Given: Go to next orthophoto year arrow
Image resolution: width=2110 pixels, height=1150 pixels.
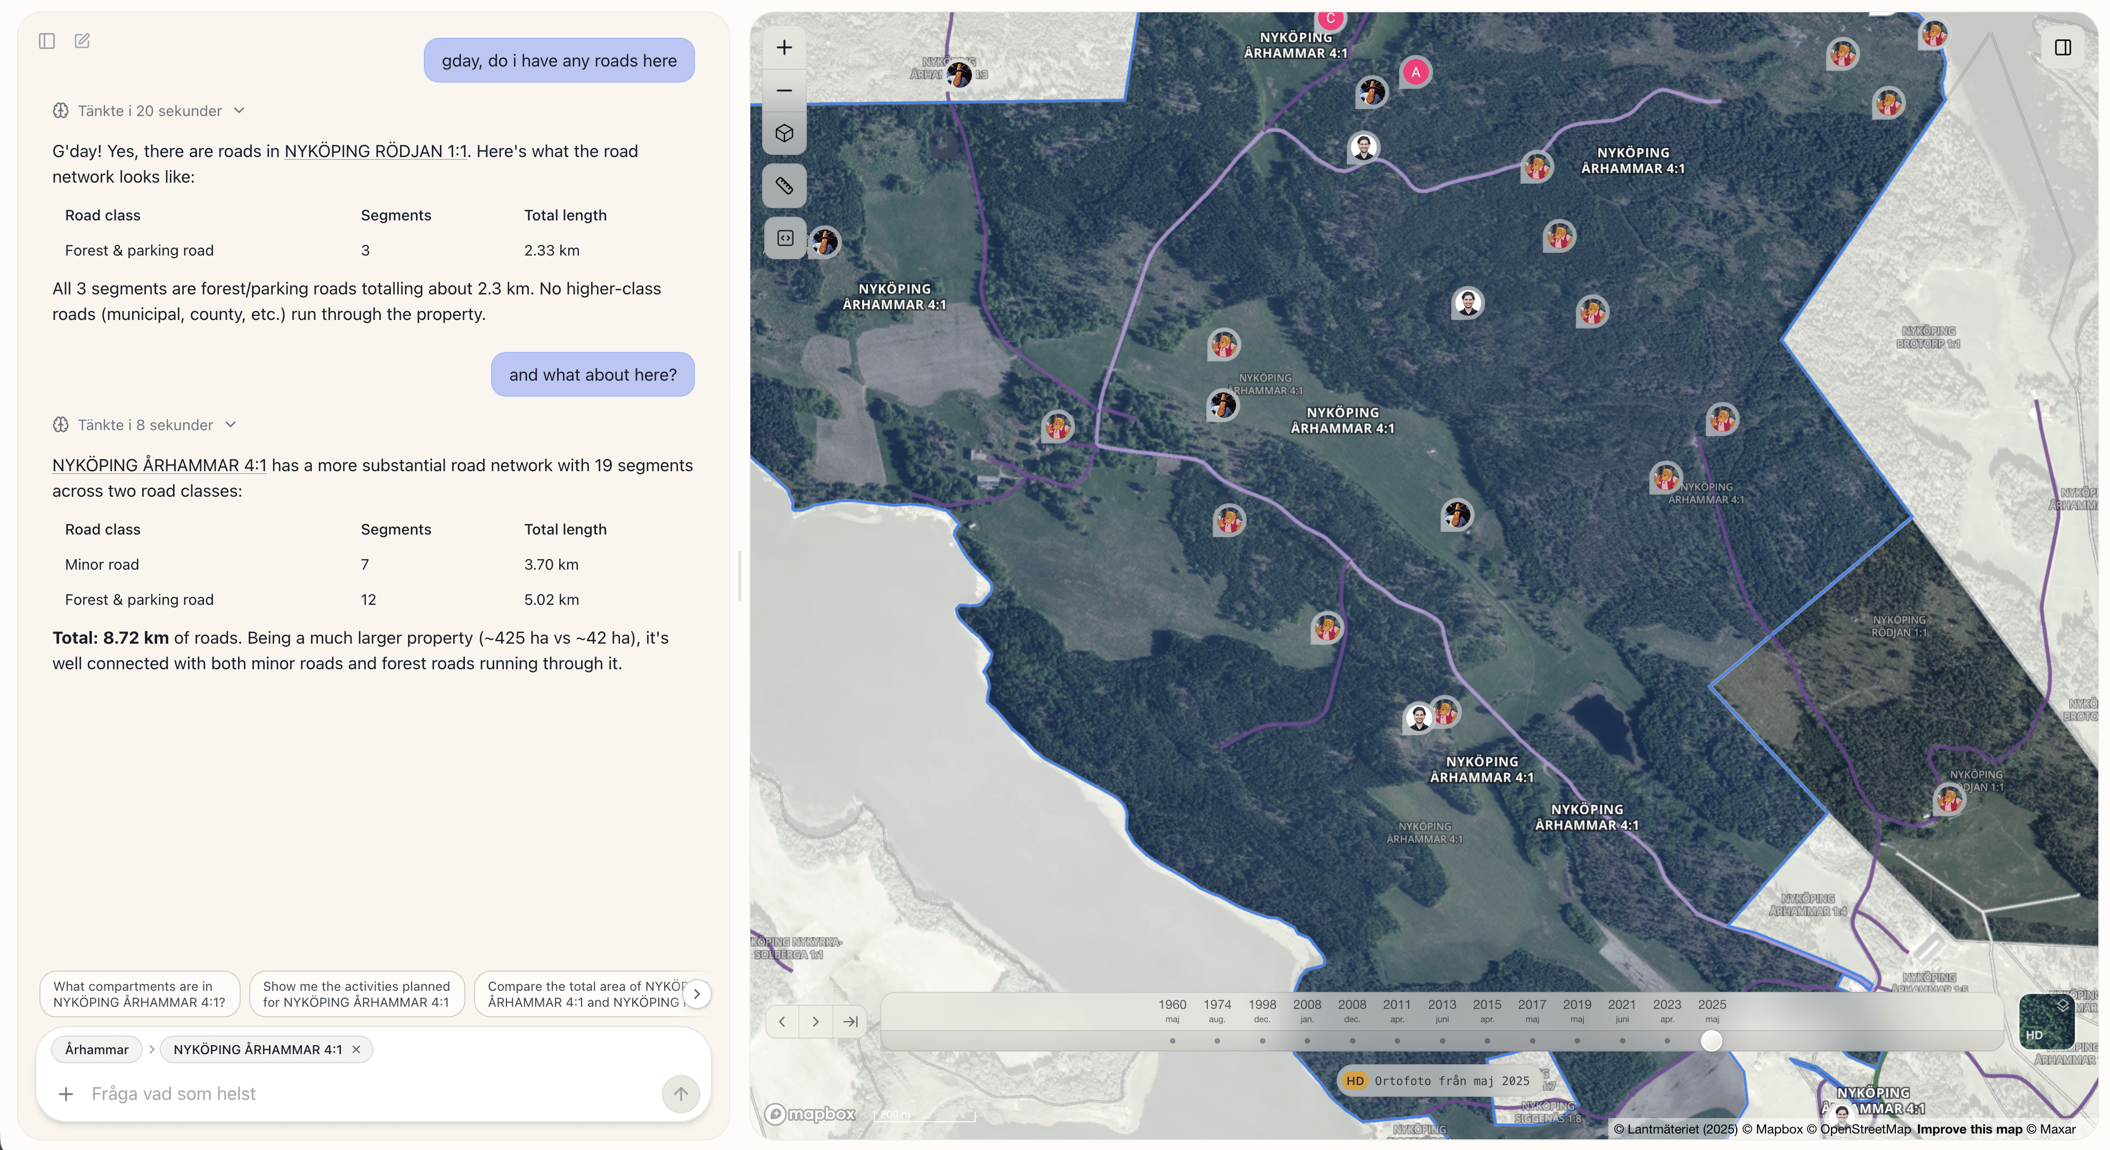Looking at the screenshot, I should click(x=816, y=1021).
